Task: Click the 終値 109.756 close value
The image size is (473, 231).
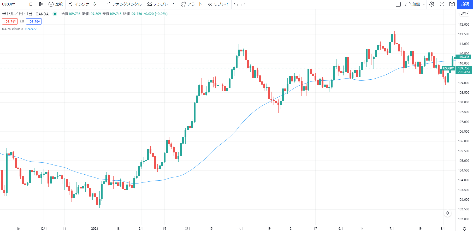Action: pos(132,14)
